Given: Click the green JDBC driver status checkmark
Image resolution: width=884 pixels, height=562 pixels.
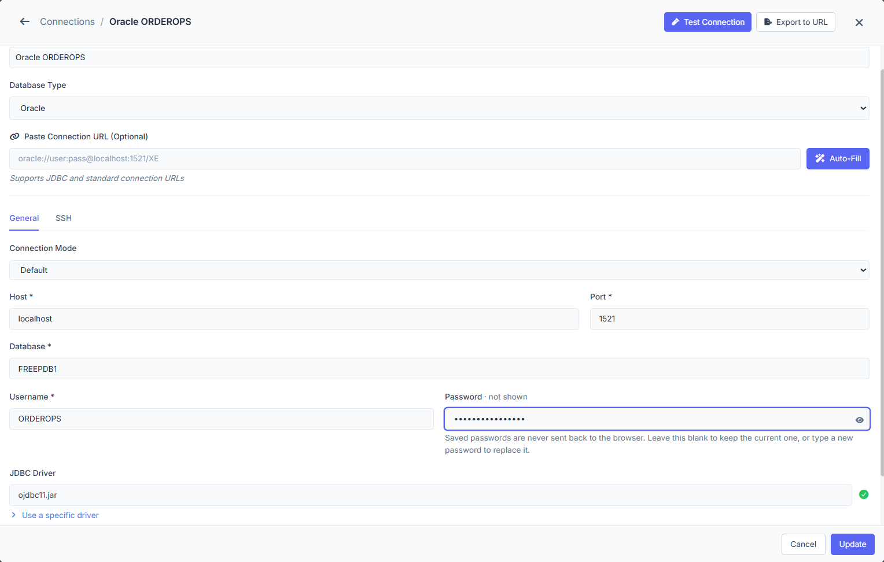Looking at the screenshot, I should 864,494.
